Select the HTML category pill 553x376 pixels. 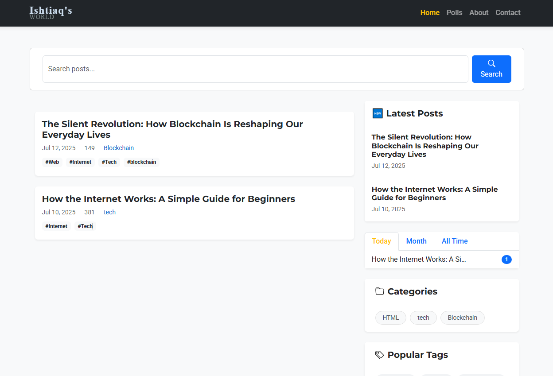[x=391, y=318]
